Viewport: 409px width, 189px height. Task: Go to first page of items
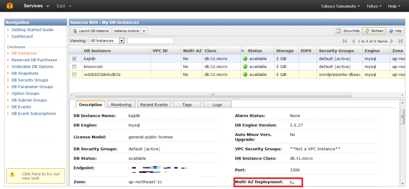[345, 41]
